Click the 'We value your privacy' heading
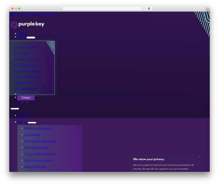The height and width of the screenshot is (185, 219). click(148, 159)
